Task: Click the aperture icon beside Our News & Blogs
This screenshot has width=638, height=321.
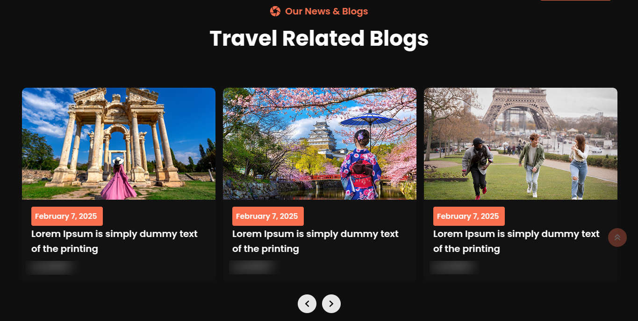Action: [275, 11]
